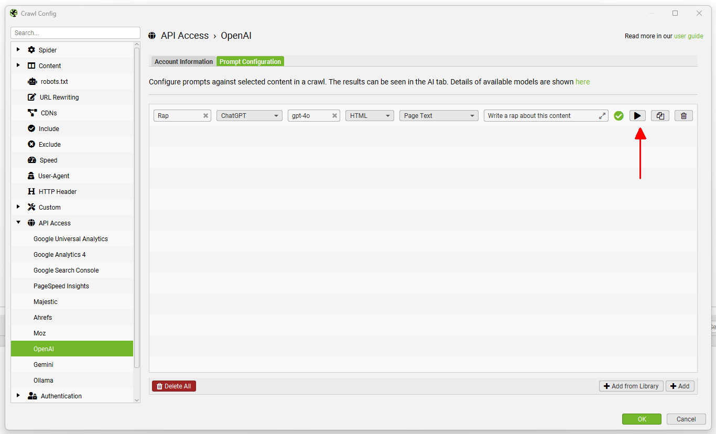Run the Rap prompt with play button
Image resolution: width=716 pixels, height=434 pixels.
coord(637,116)
